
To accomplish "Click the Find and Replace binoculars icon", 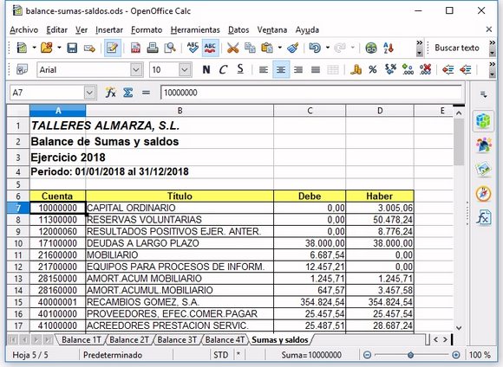I will (371, 48).
